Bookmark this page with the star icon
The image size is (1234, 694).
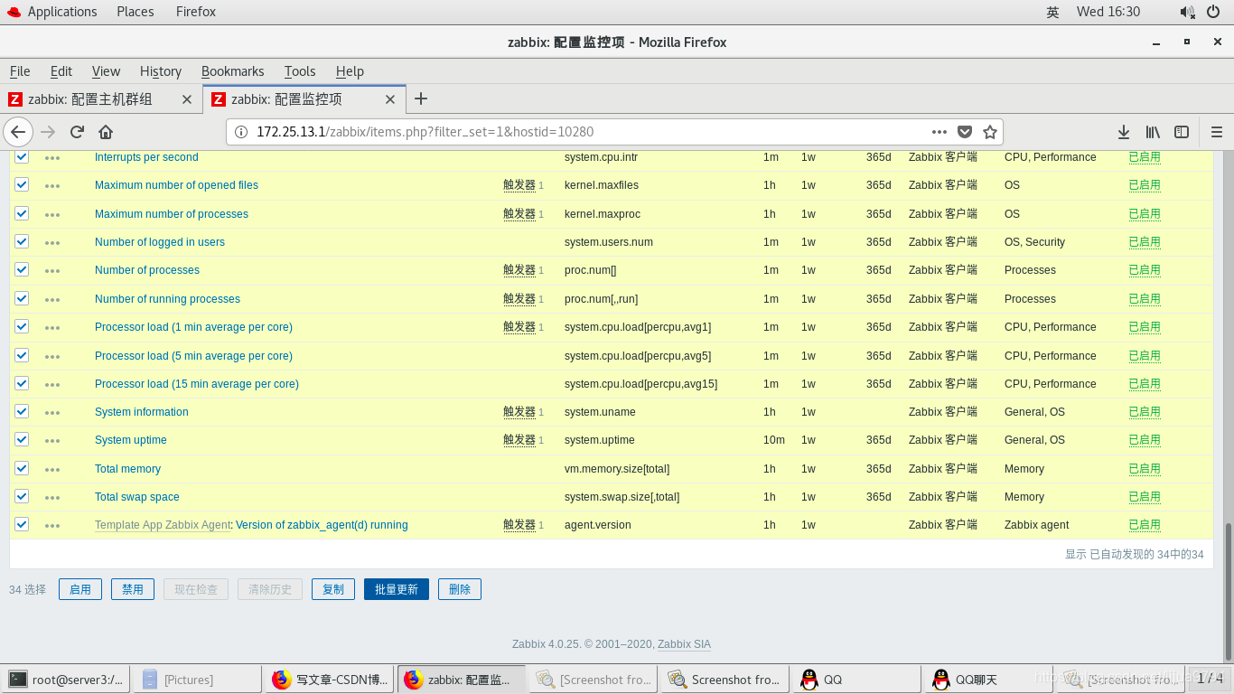coord(990,132)
